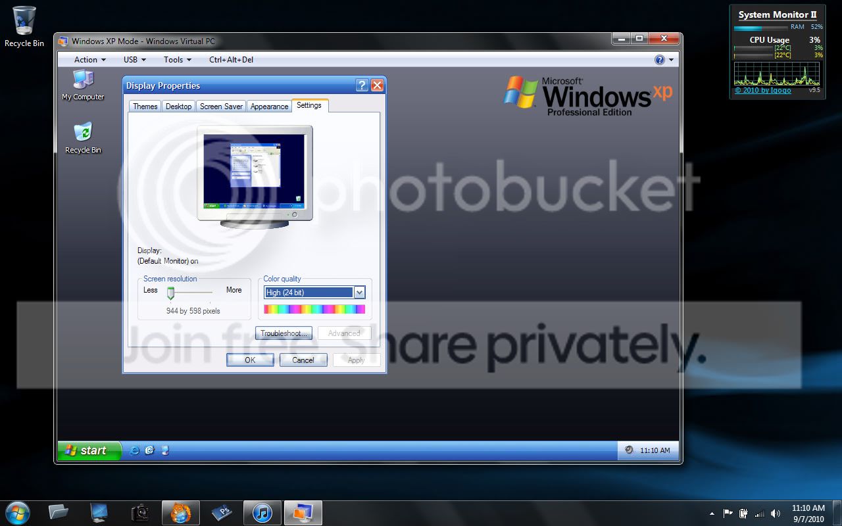Expand the Color quality dropdown
The image size is (842, 526).
click(x=359, y=293)
